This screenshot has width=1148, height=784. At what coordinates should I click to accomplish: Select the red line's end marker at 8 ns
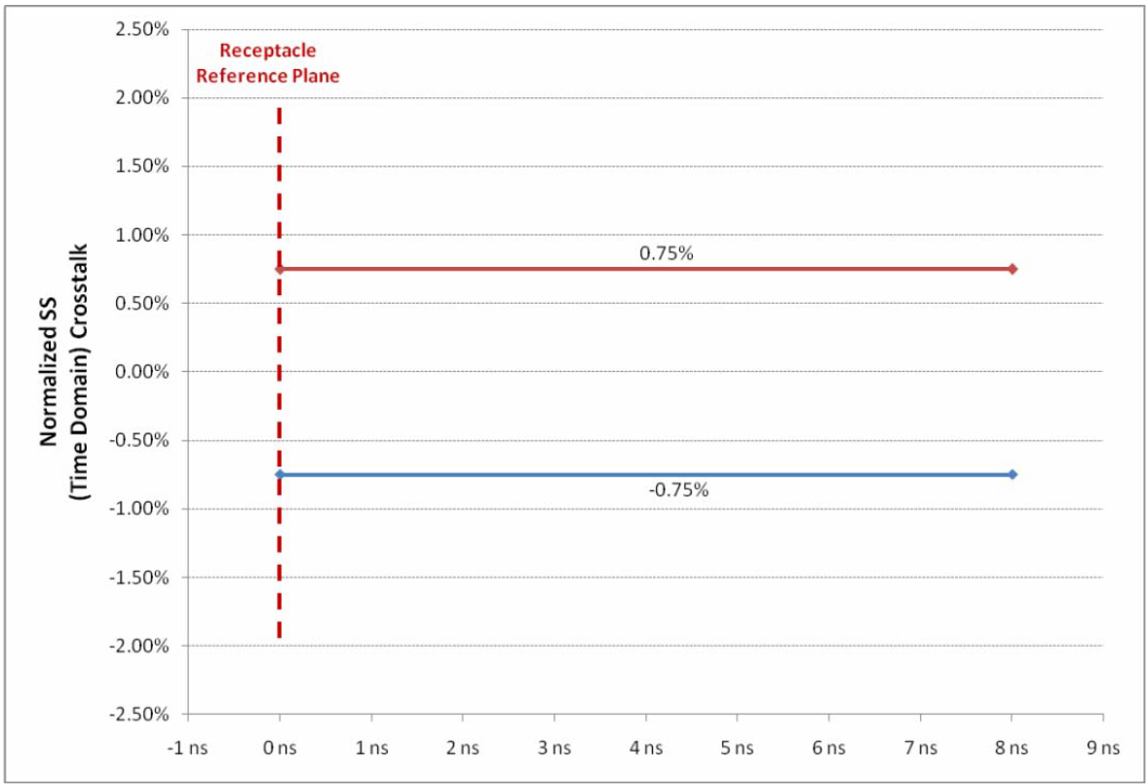(x=1012, y=269)
